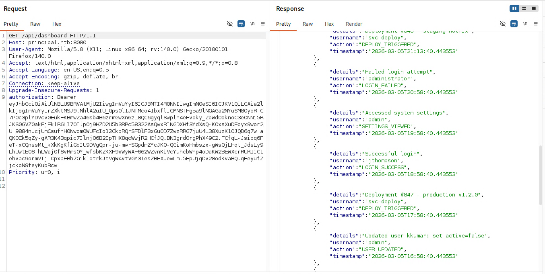Select combined tabbed view layout icon
Image resolution: width=545 pixels, height=274 pixels.
tap(534, 8)
